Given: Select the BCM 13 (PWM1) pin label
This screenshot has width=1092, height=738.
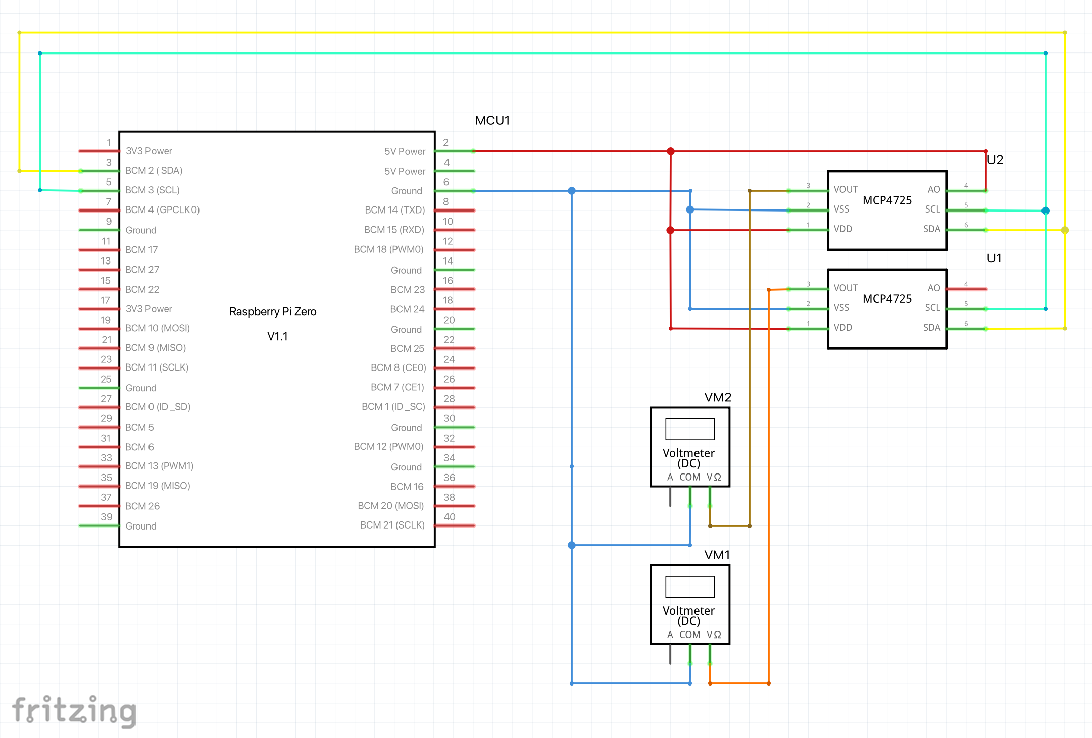Looking at the screenshot, I should click(x=159, y=466).
